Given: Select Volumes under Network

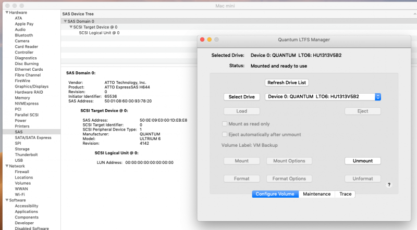Looking at the screenshot, I should pyautogui.click(x=22, y=183).
